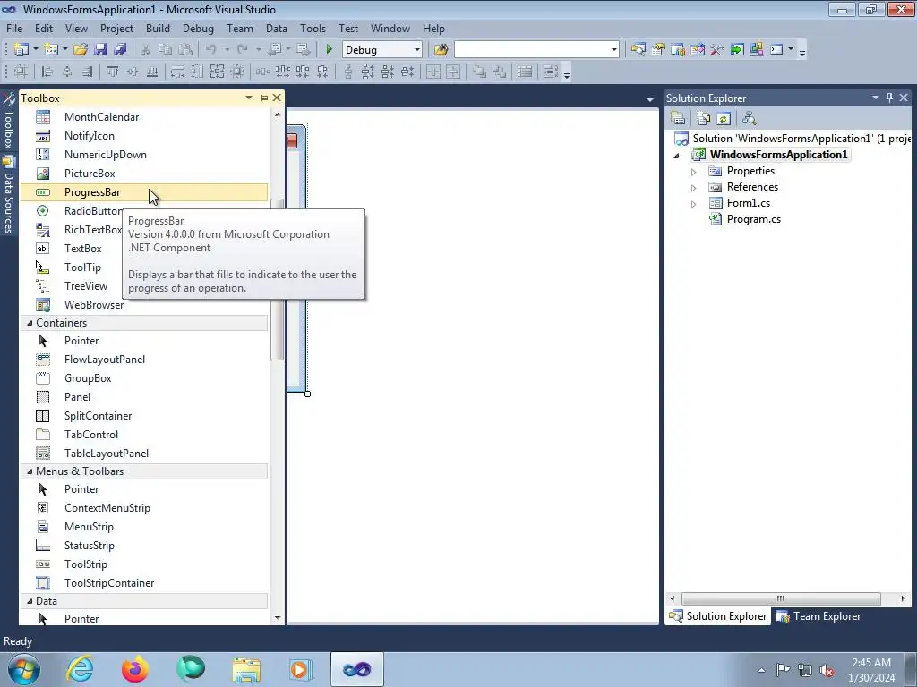Click the Start Debugging green play icon
The image size is (917, 687).
point(329,50)
